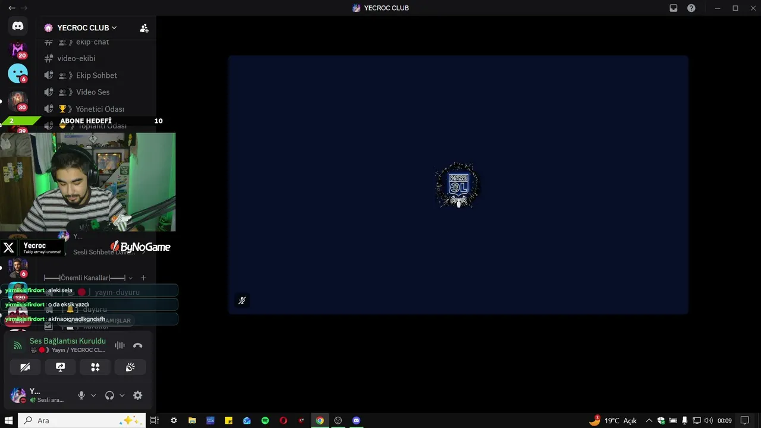This screenshot has height=428, width=761.
Task: Mute the microphone
Action: (x=81, y=395)
